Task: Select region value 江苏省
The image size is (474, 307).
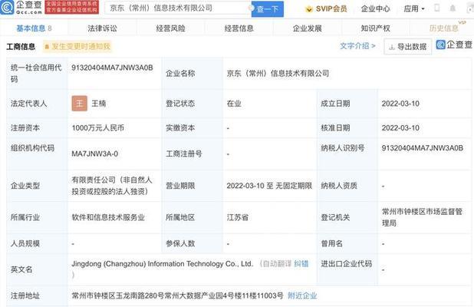Action: pos(238,217)
